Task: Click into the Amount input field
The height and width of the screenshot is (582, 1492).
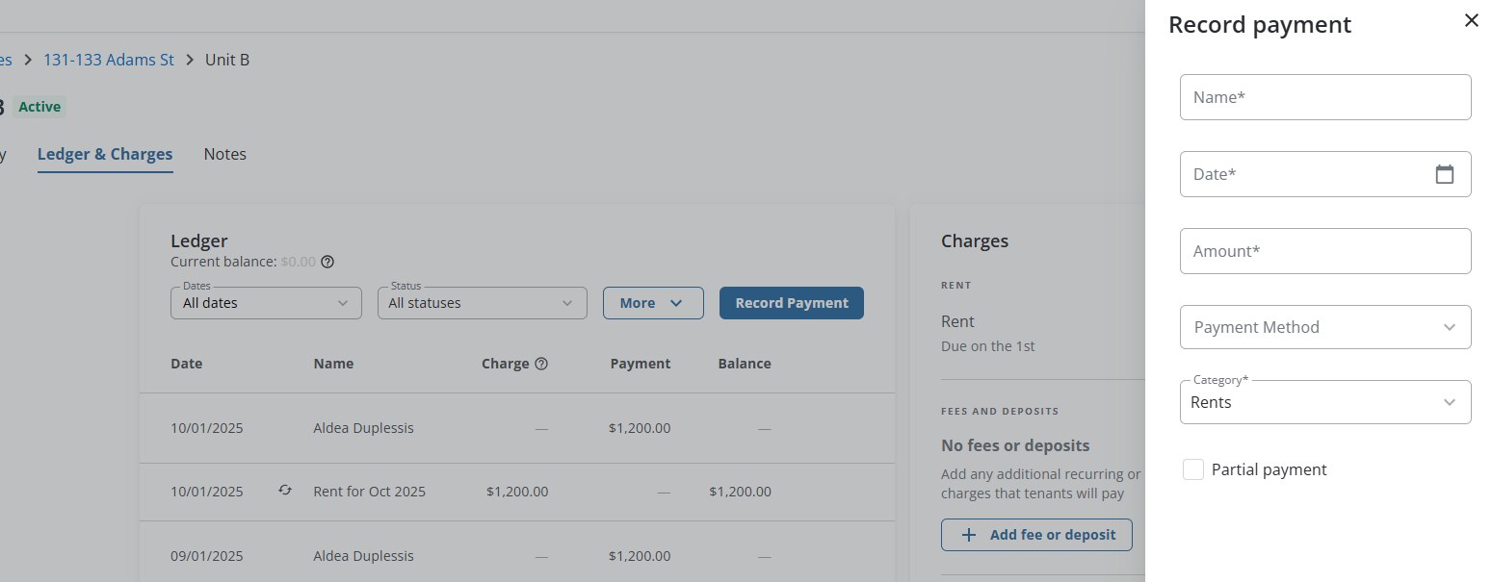Action: (1324, 251)
